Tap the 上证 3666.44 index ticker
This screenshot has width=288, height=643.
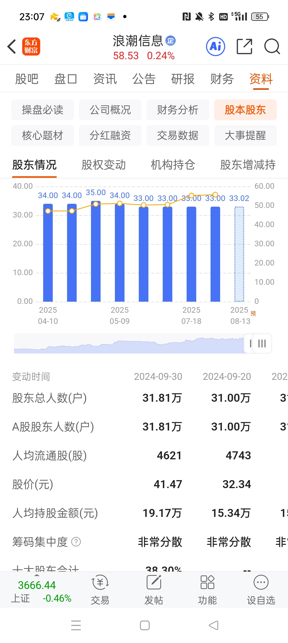[x=41, y=591]
